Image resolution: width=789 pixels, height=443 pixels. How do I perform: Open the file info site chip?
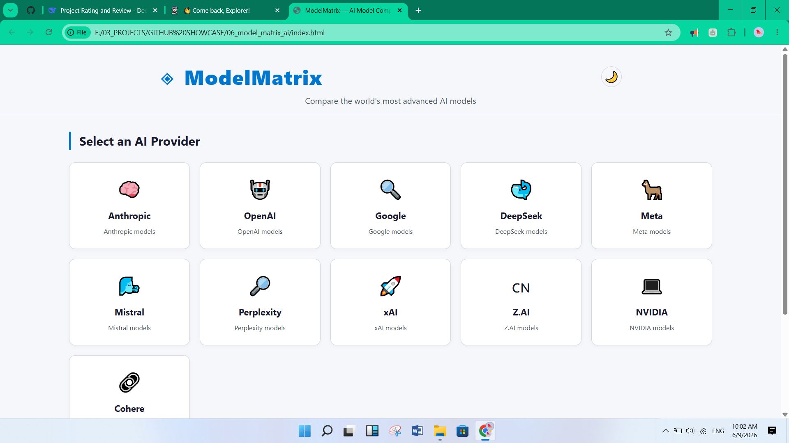click(x=78, y=33)
